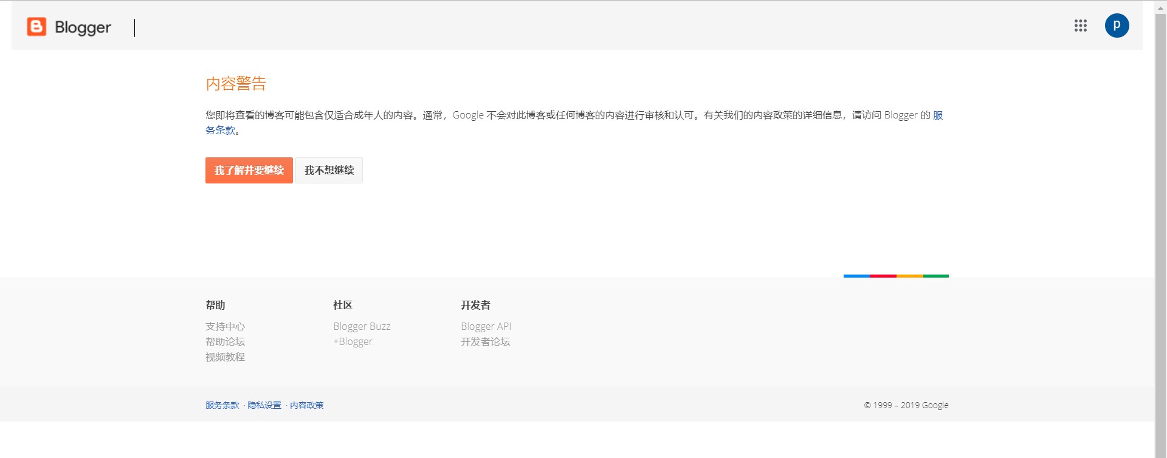Visit the Blogger Buzz link
1167x458 pixels.
[362, 326]
